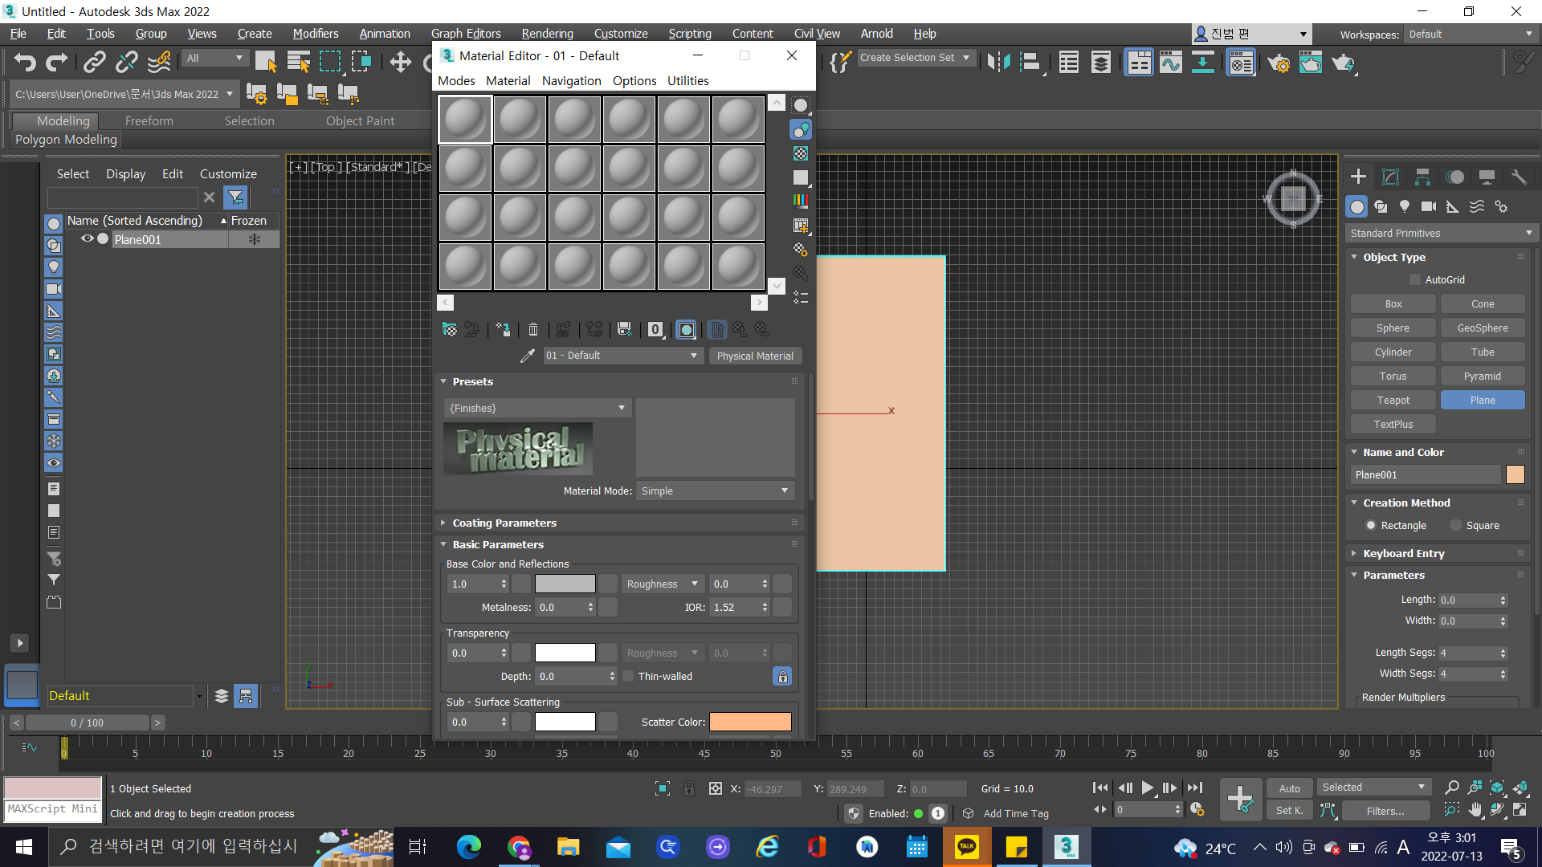Click the material delete trash icon

point(533,329)
